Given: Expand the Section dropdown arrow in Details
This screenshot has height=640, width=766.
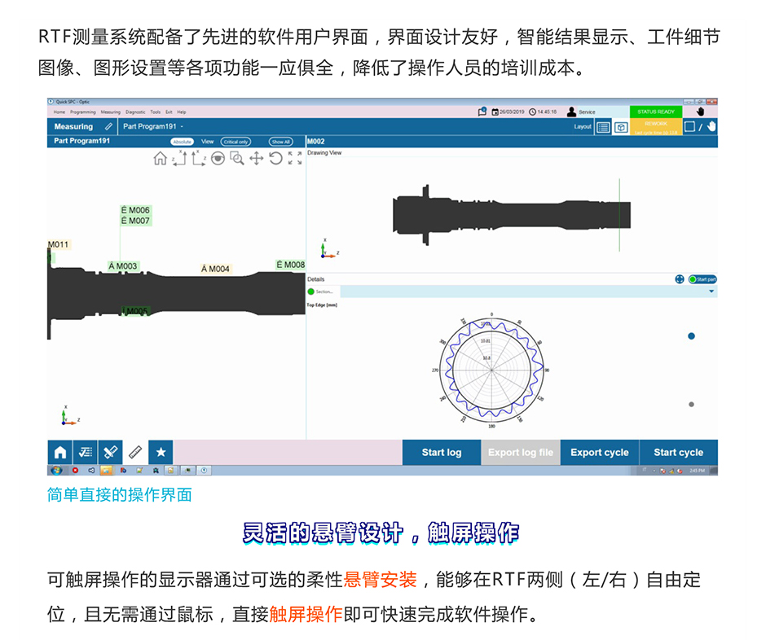Looking at the screenshot, I should click(x=711, y=292).
